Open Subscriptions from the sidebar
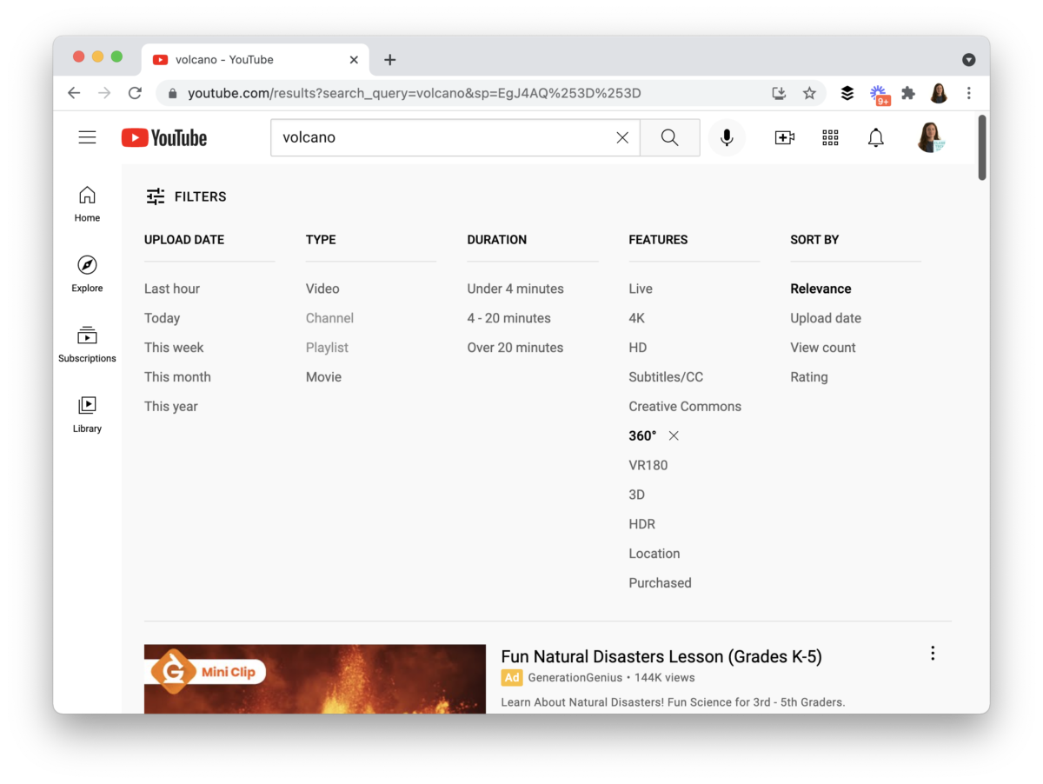The height and width of the screenshot is (784, 1043). click(87, 344)
